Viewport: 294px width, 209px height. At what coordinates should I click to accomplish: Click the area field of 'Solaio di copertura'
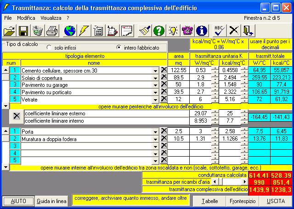pyautogui.click(x=178, y=78)
